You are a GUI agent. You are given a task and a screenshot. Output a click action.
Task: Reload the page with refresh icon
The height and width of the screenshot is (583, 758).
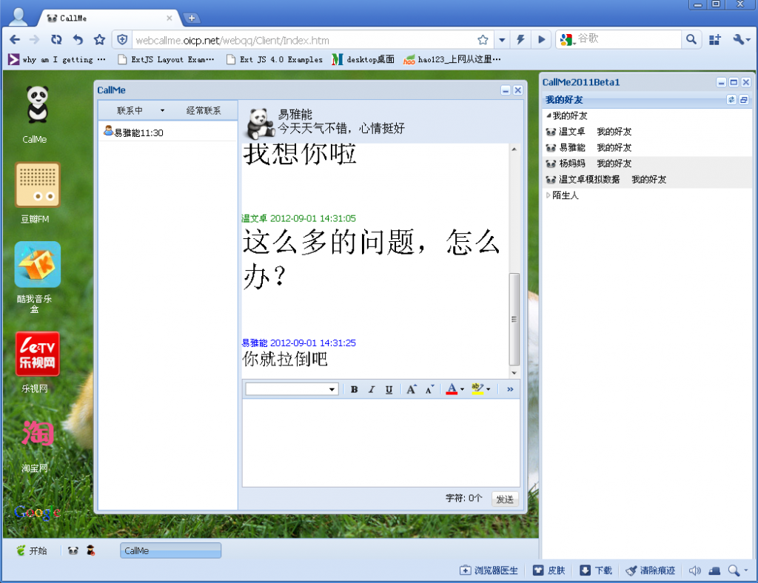click(56, 40)
